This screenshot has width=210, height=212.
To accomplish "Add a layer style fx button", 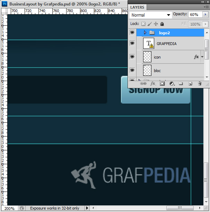I will tap(153, 83).
